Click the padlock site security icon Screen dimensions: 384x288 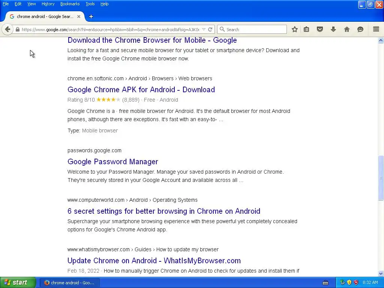[17, 29]
